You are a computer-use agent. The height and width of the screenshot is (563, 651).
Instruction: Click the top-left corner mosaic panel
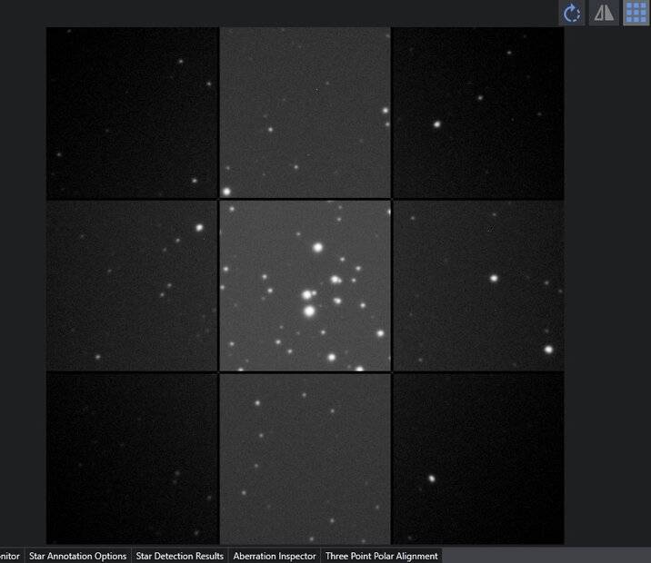point(132,114)
